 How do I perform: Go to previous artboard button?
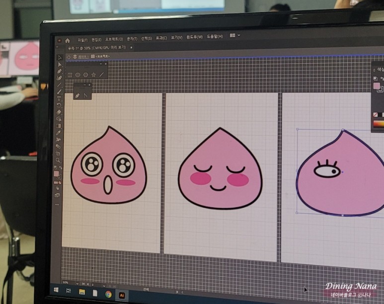tap(87, 284)
